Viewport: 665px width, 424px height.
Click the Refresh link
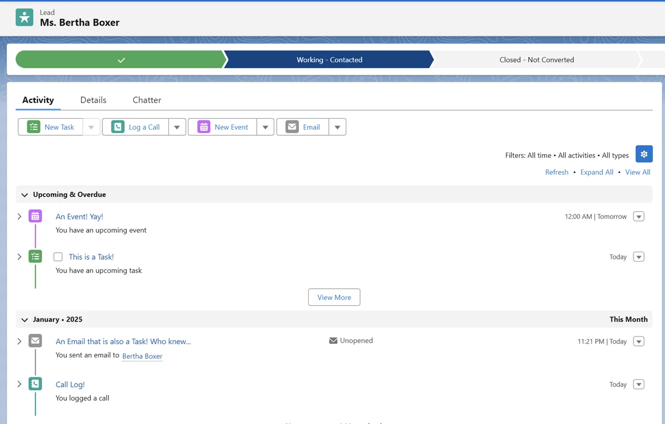556,172
